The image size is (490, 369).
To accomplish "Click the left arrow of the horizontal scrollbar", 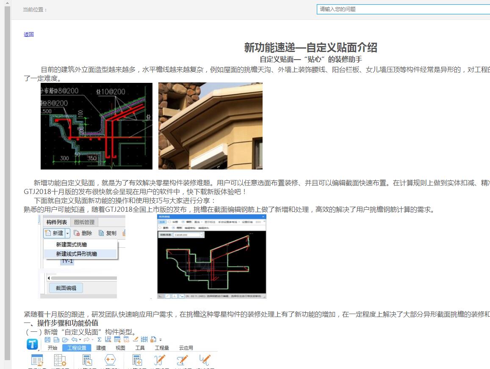I will coord(48,278).
